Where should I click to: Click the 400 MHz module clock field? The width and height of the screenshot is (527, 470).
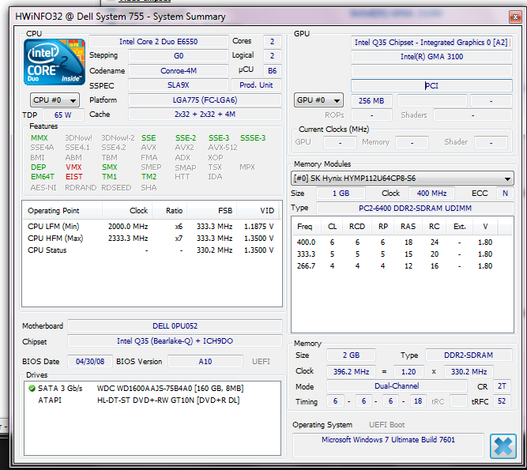pyautogui.click(x=431, y=194)
